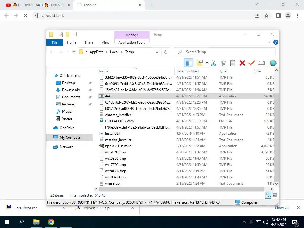Switch to details view icon in status bar
304x228 pixels.
[x=268, y=195]
